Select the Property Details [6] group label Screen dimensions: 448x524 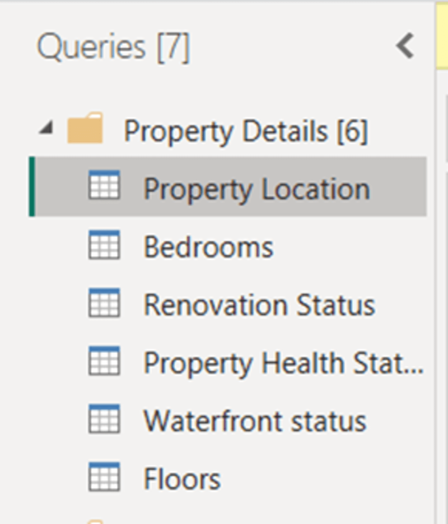(246, 131)
